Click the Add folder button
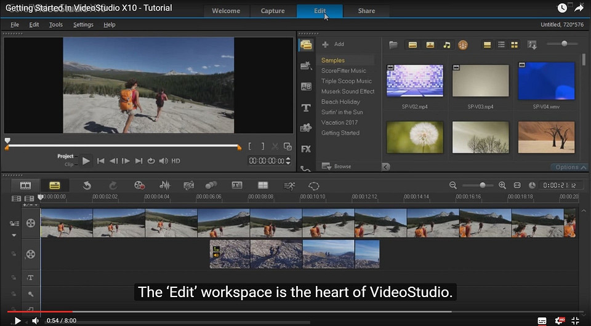The height and width of the screenshot is (326, 591). (333, 44)
